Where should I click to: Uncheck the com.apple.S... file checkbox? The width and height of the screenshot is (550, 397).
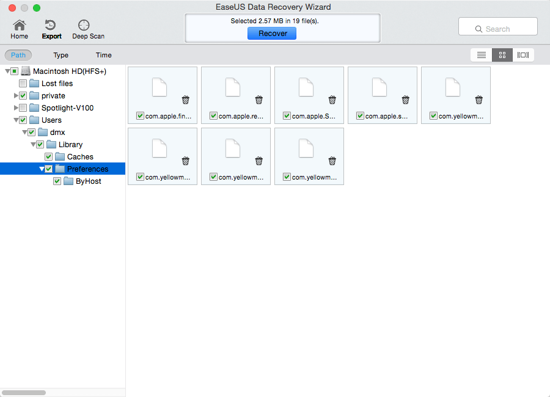tap(287, 115)
